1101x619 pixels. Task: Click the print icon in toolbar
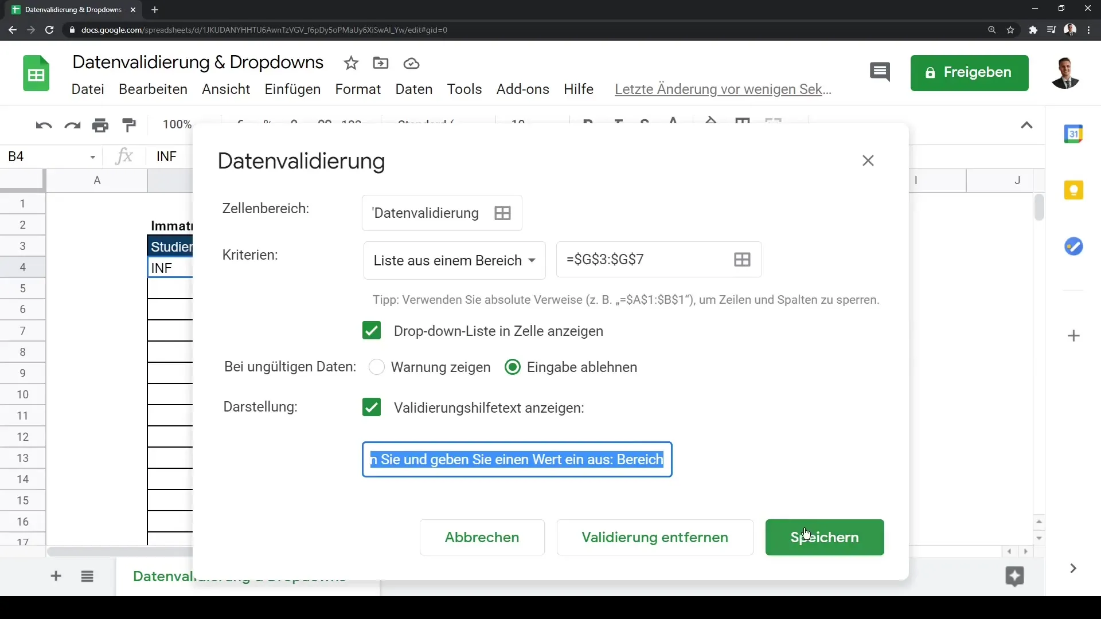(x=100, y=125)
